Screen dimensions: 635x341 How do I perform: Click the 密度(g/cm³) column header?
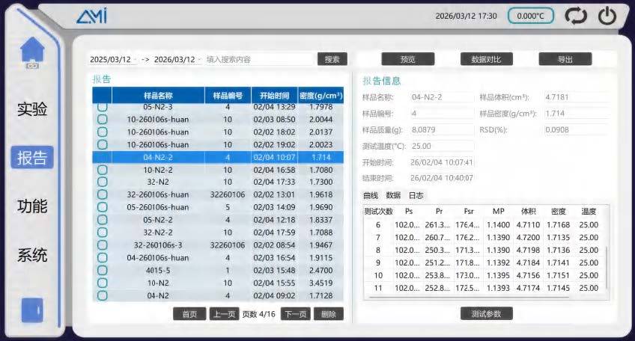pos(320,96)
